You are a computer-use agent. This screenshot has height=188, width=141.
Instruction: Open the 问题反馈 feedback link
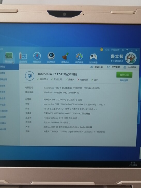(115, 50)
